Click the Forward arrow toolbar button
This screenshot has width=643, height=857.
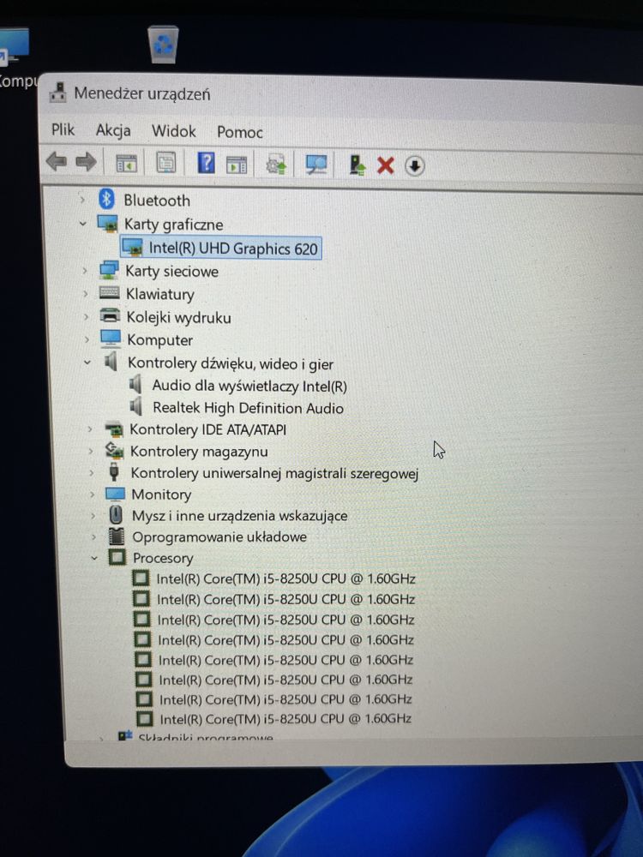(86, 162)
